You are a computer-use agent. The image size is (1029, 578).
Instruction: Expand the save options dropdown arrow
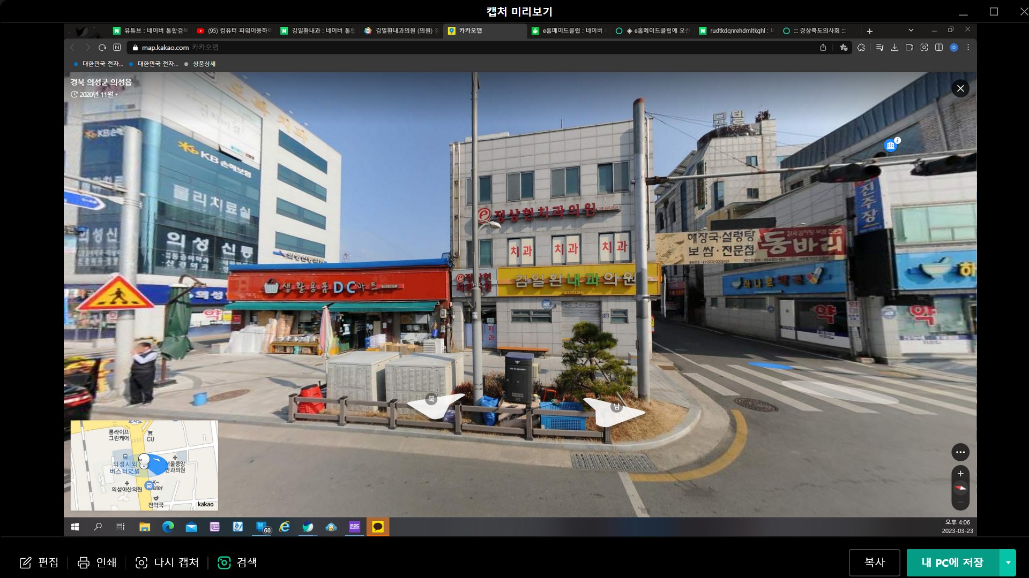pyautogui.click(x=1008, y=562)
